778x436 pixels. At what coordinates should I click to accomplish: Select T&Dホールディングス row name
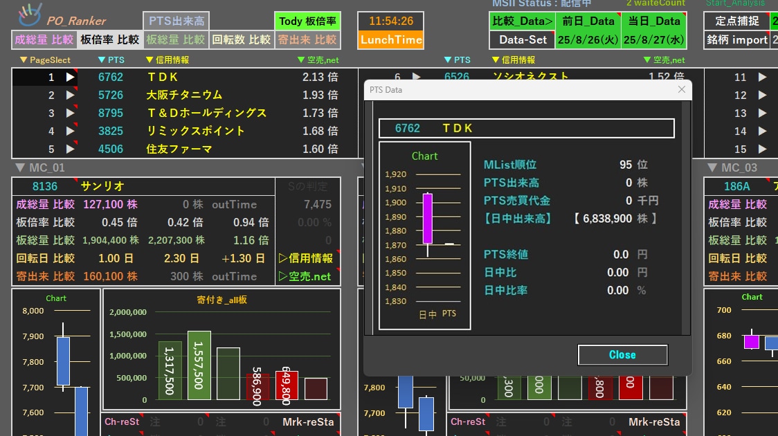coord(207,113)
